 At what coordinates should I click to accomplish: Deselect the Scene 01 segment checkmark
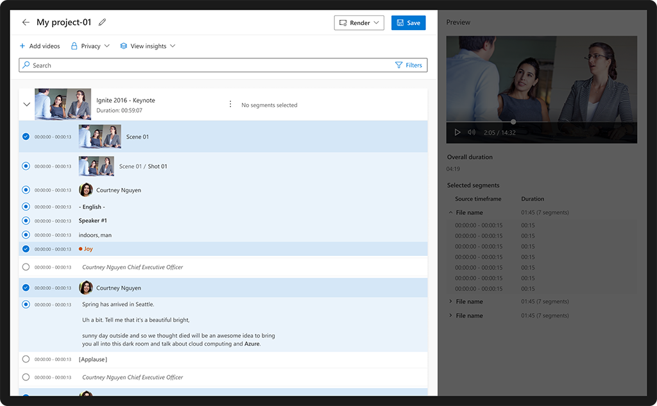point(26,136)
